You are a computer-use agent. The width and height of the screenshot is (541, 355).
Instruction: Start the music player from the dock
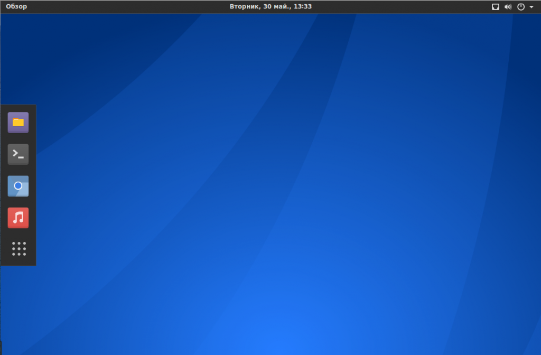(x=18, y=218)
